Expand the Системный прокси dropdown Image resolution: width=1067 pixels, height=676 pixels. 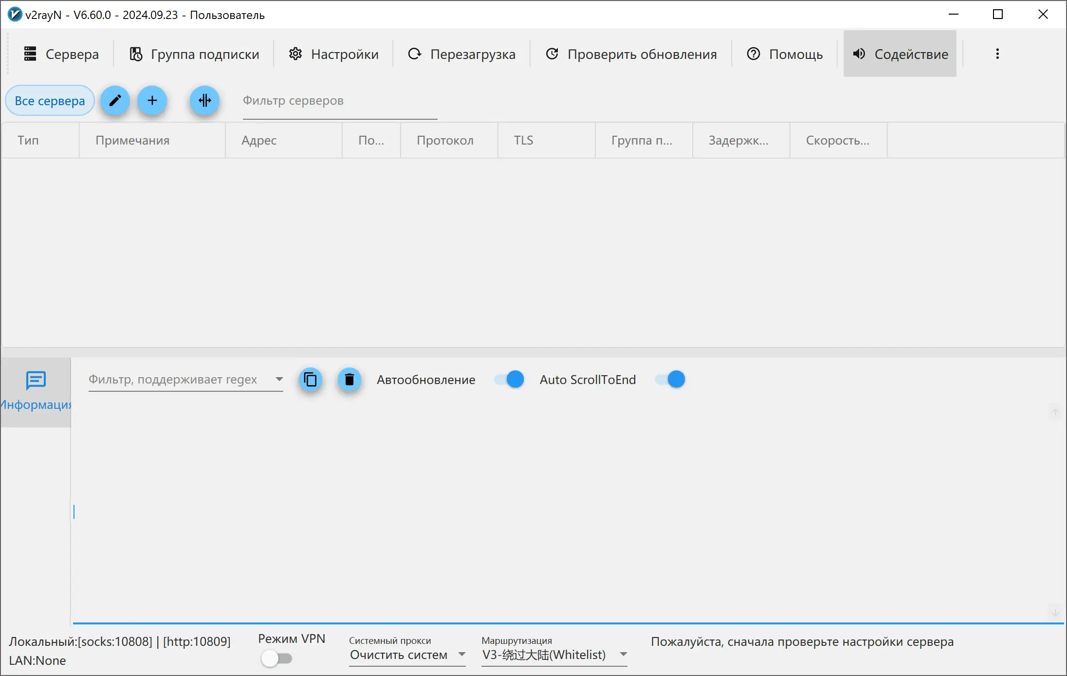407,655
